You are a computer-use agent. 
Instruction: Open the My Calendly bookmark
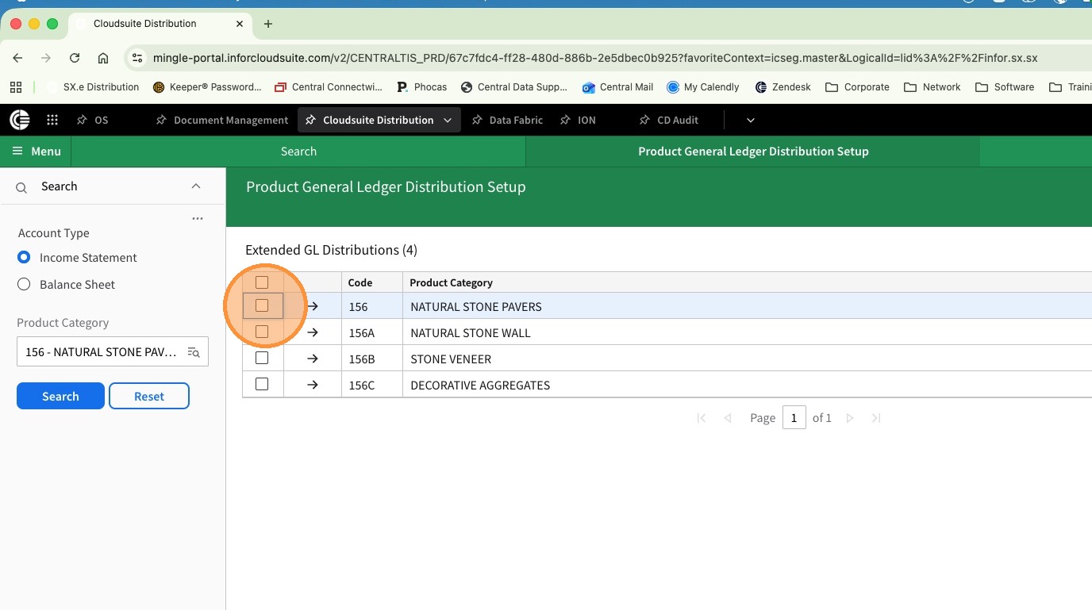pos(703,87)
